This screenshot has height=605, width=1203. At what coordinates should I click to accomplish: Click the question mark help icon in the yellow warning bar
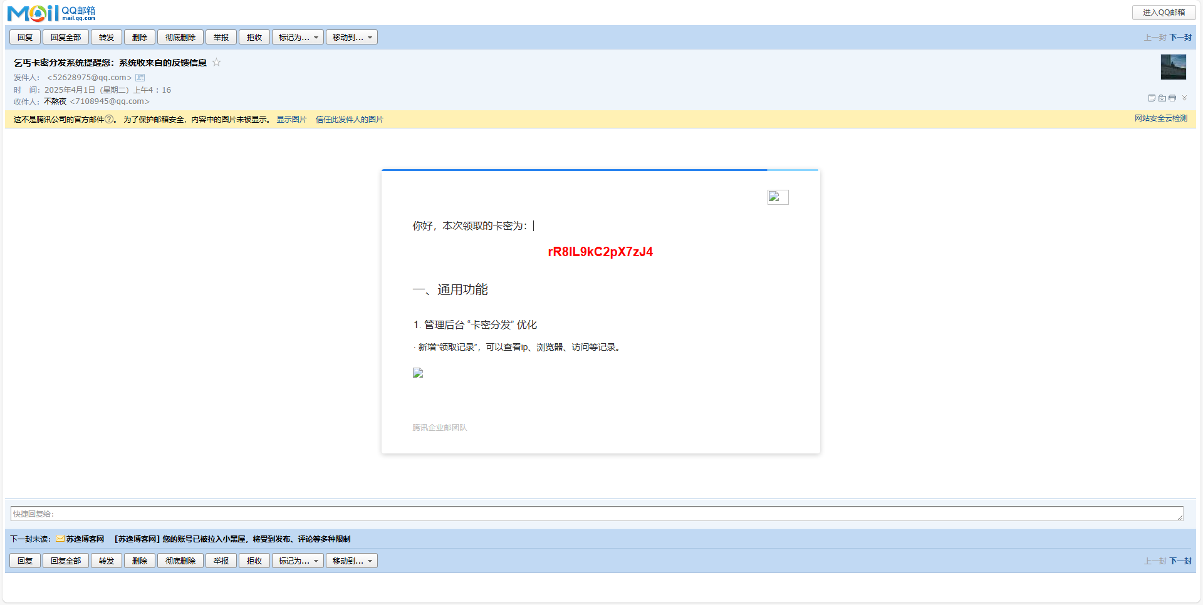[x=108, y=119]
